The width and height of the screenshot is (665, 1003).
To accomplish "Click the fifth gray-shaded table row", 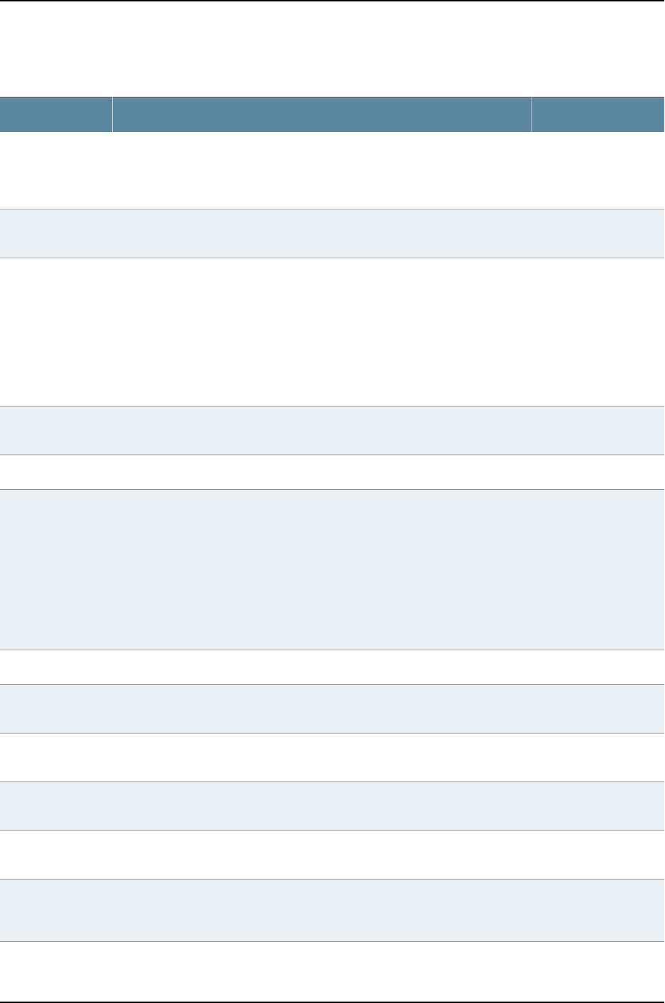I will [332, 806].
